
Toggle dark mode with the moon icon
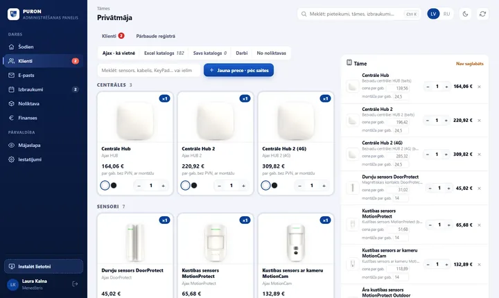tap(465, 14)
